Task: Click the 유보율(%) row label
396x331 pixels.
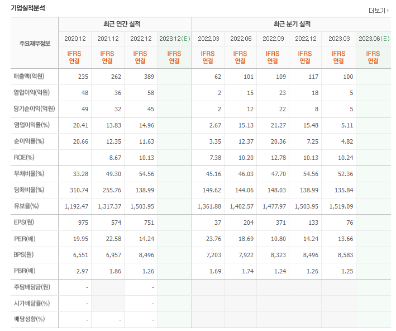Action: (x=26, y=206)
